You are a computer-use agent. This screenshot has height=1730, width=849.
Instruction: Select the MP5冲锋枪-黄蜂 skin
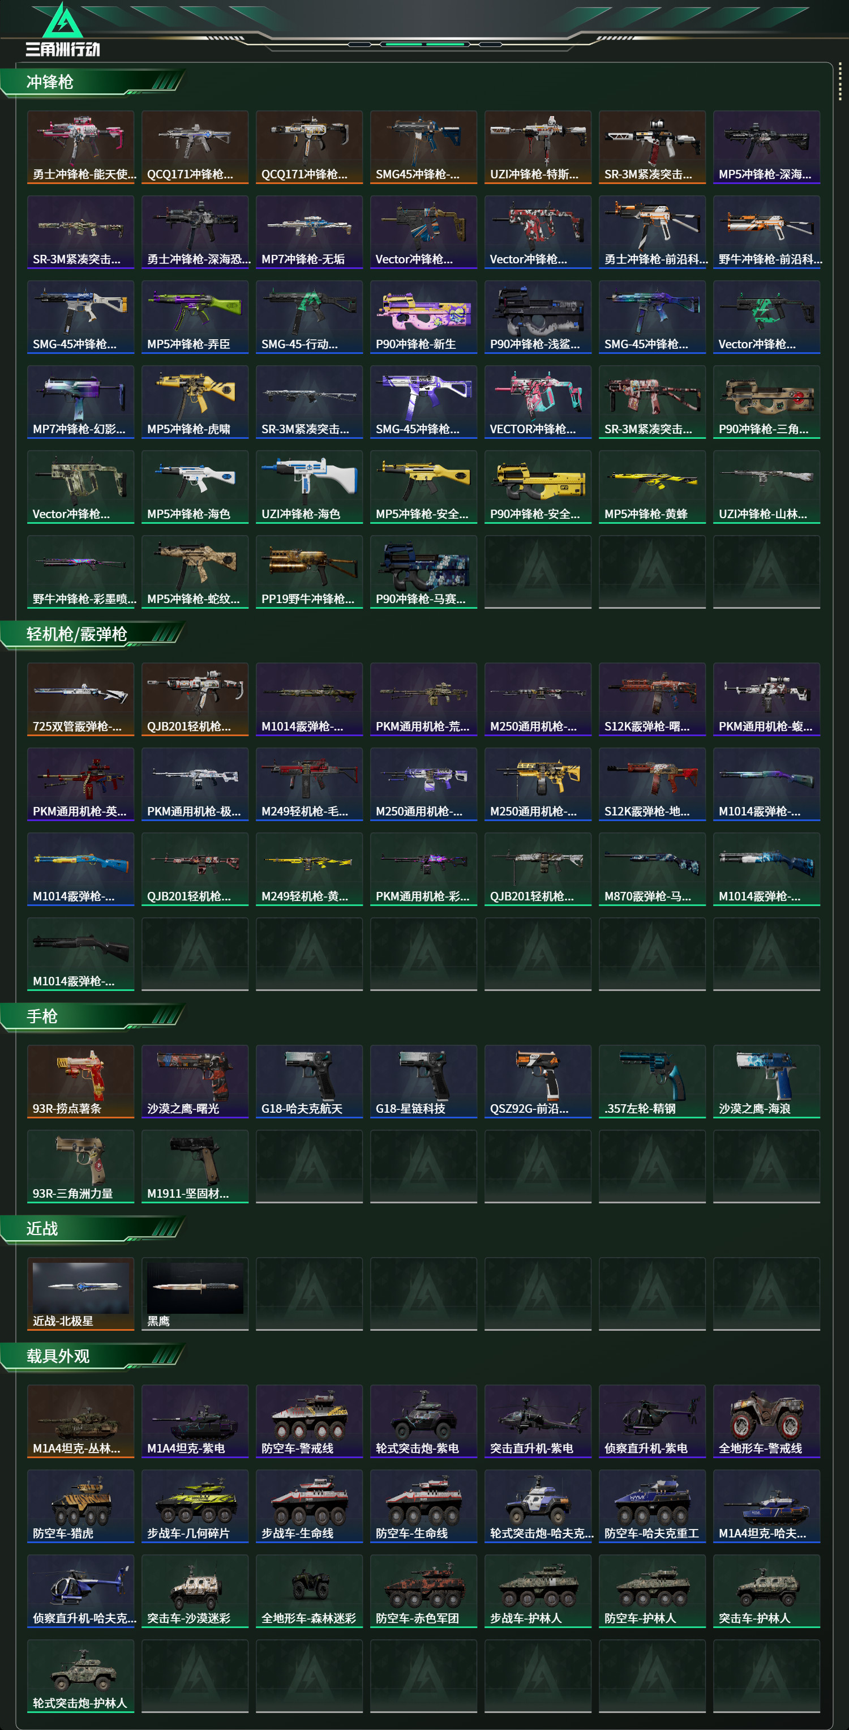point(653,487)
